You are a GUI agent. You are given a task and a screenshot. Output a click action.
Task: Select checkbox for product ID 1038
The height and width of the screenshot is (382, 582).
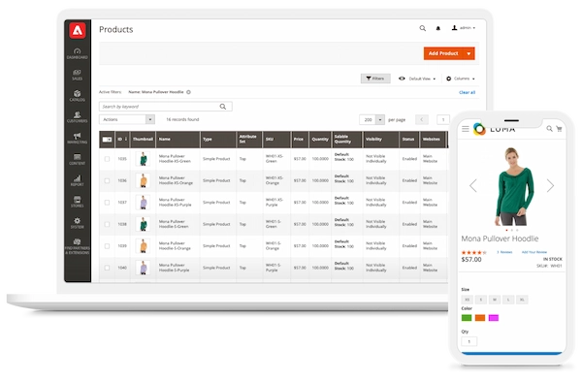107,224
